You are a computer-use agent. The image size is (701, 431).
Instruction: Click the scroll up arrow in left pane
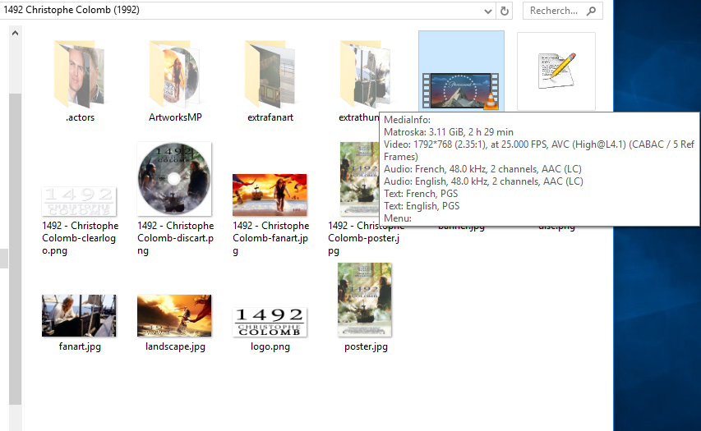point(15,33)
